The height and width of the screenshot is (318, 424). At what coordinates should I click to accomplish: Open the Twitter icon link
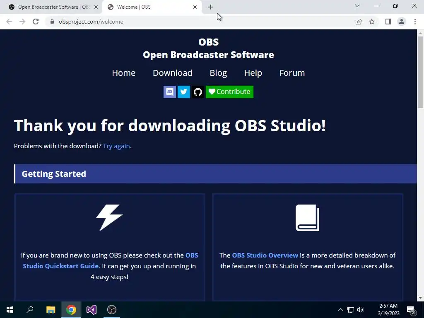tap(183, 92)
